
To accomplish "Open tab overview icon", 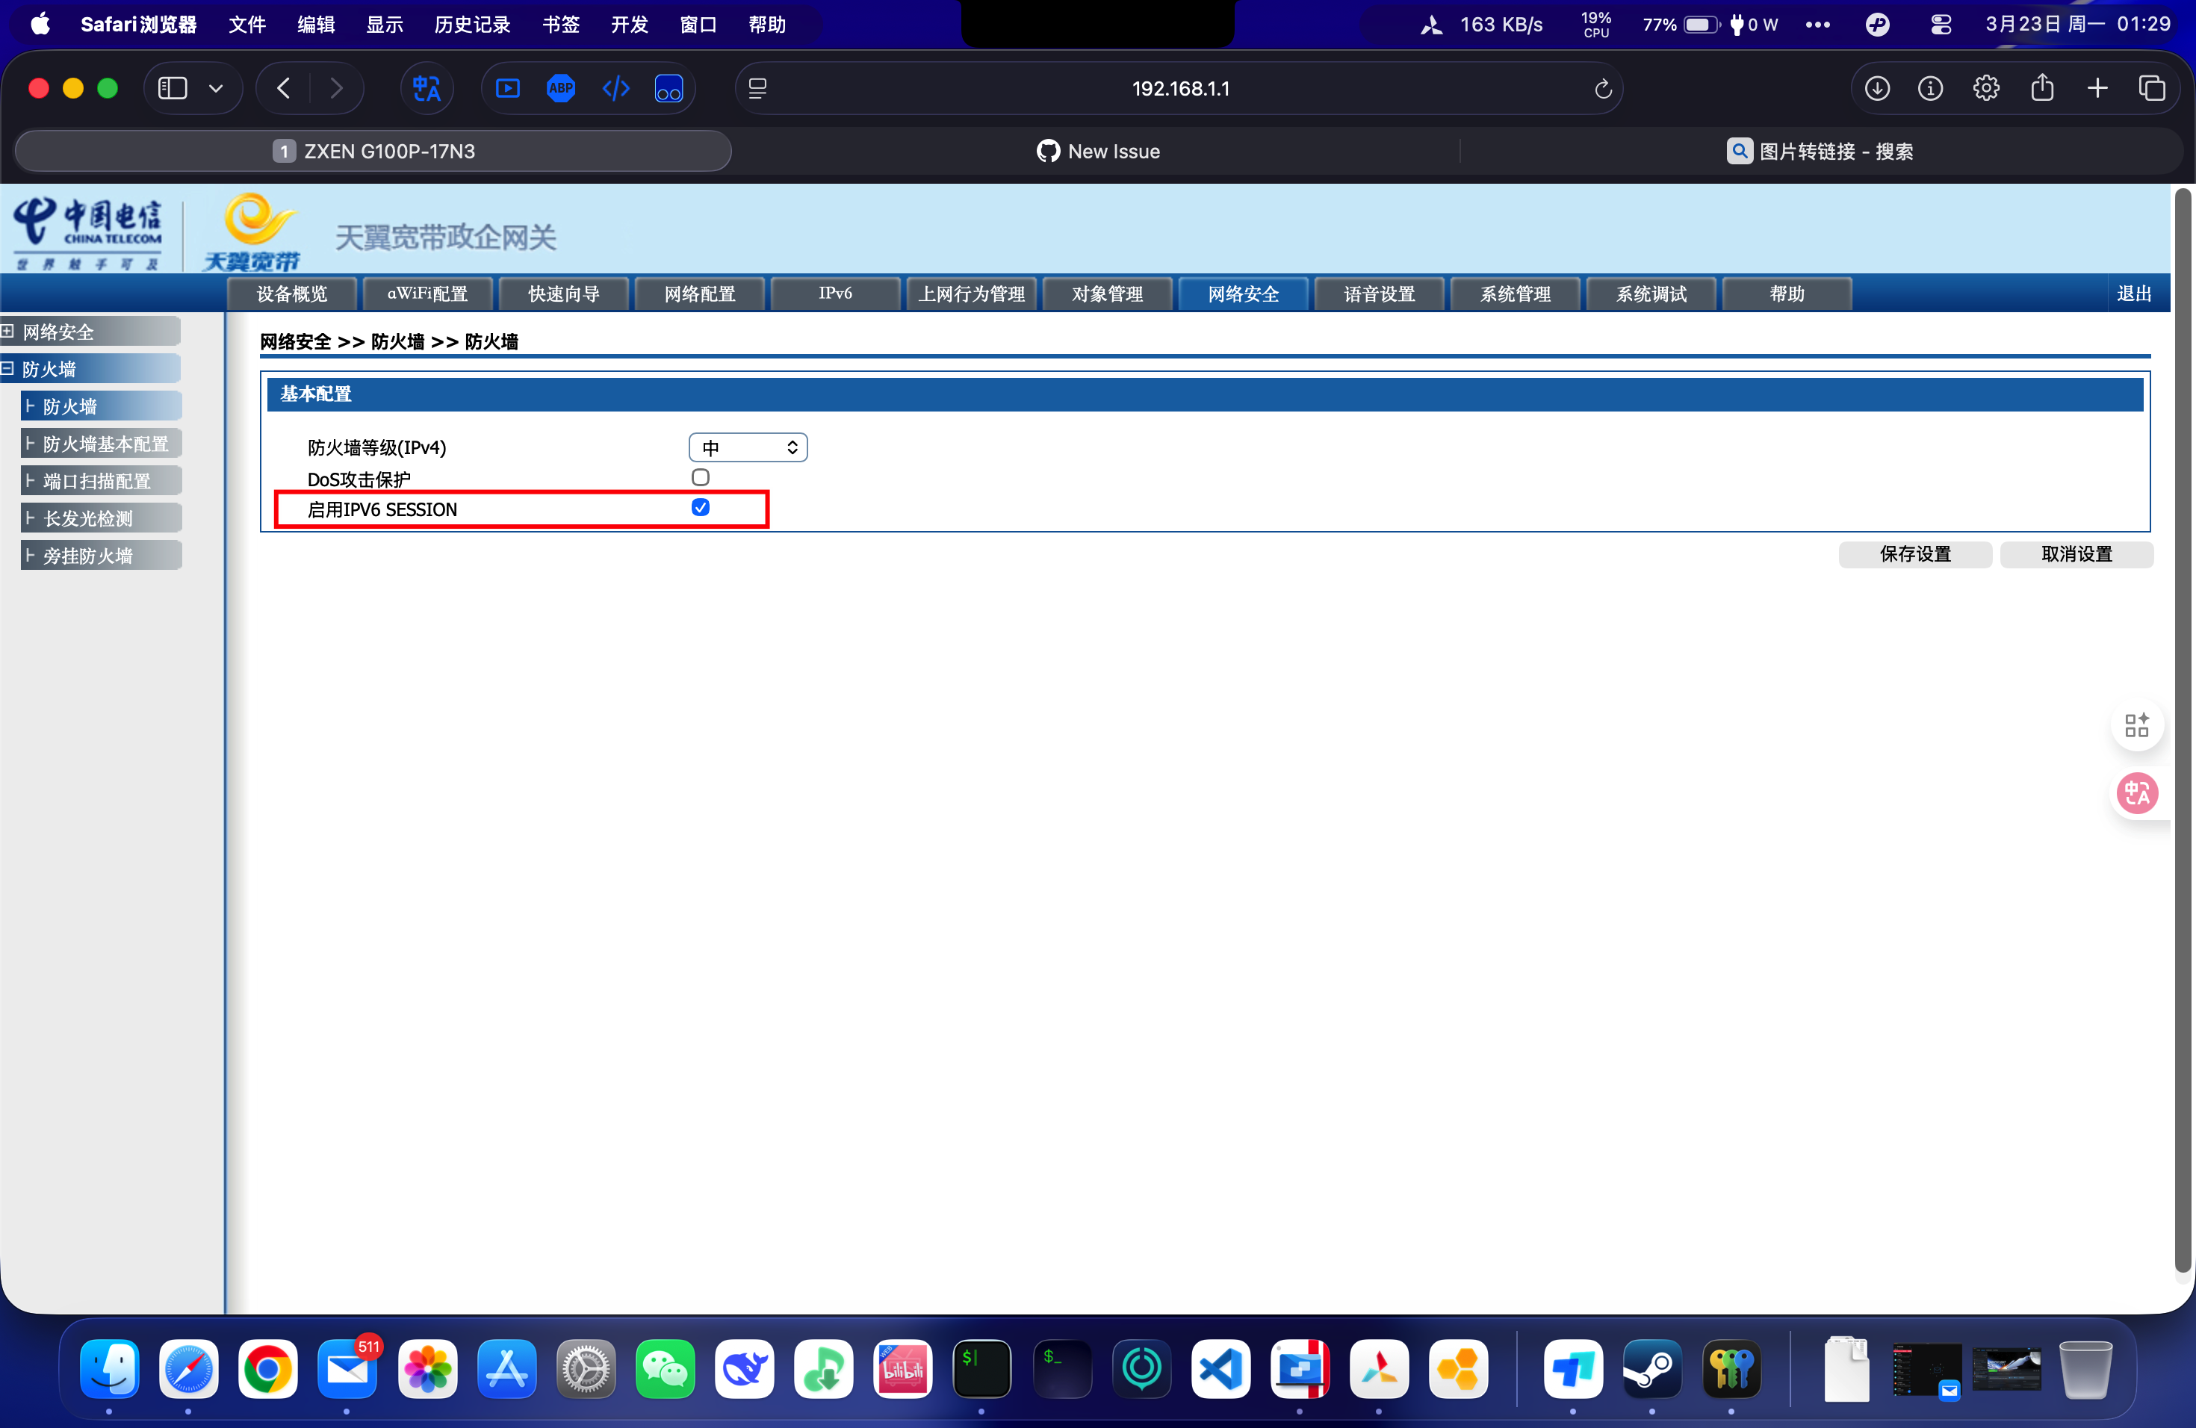I will [2152, 89].
